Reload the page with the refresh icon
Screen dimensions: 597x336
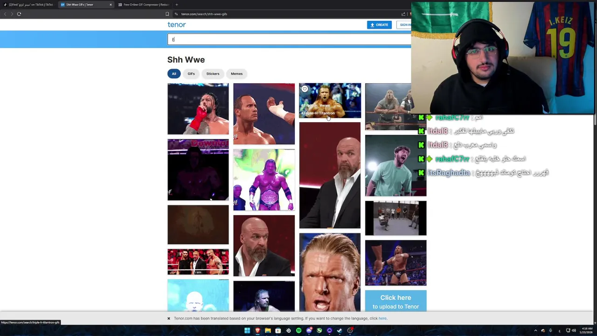click(x=19, y=14)
